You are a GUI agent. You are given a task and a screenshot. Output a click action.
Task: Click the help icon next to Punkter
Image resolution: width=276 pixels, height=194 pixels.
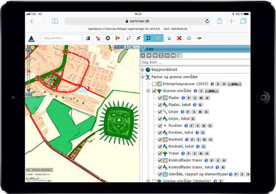186,126
